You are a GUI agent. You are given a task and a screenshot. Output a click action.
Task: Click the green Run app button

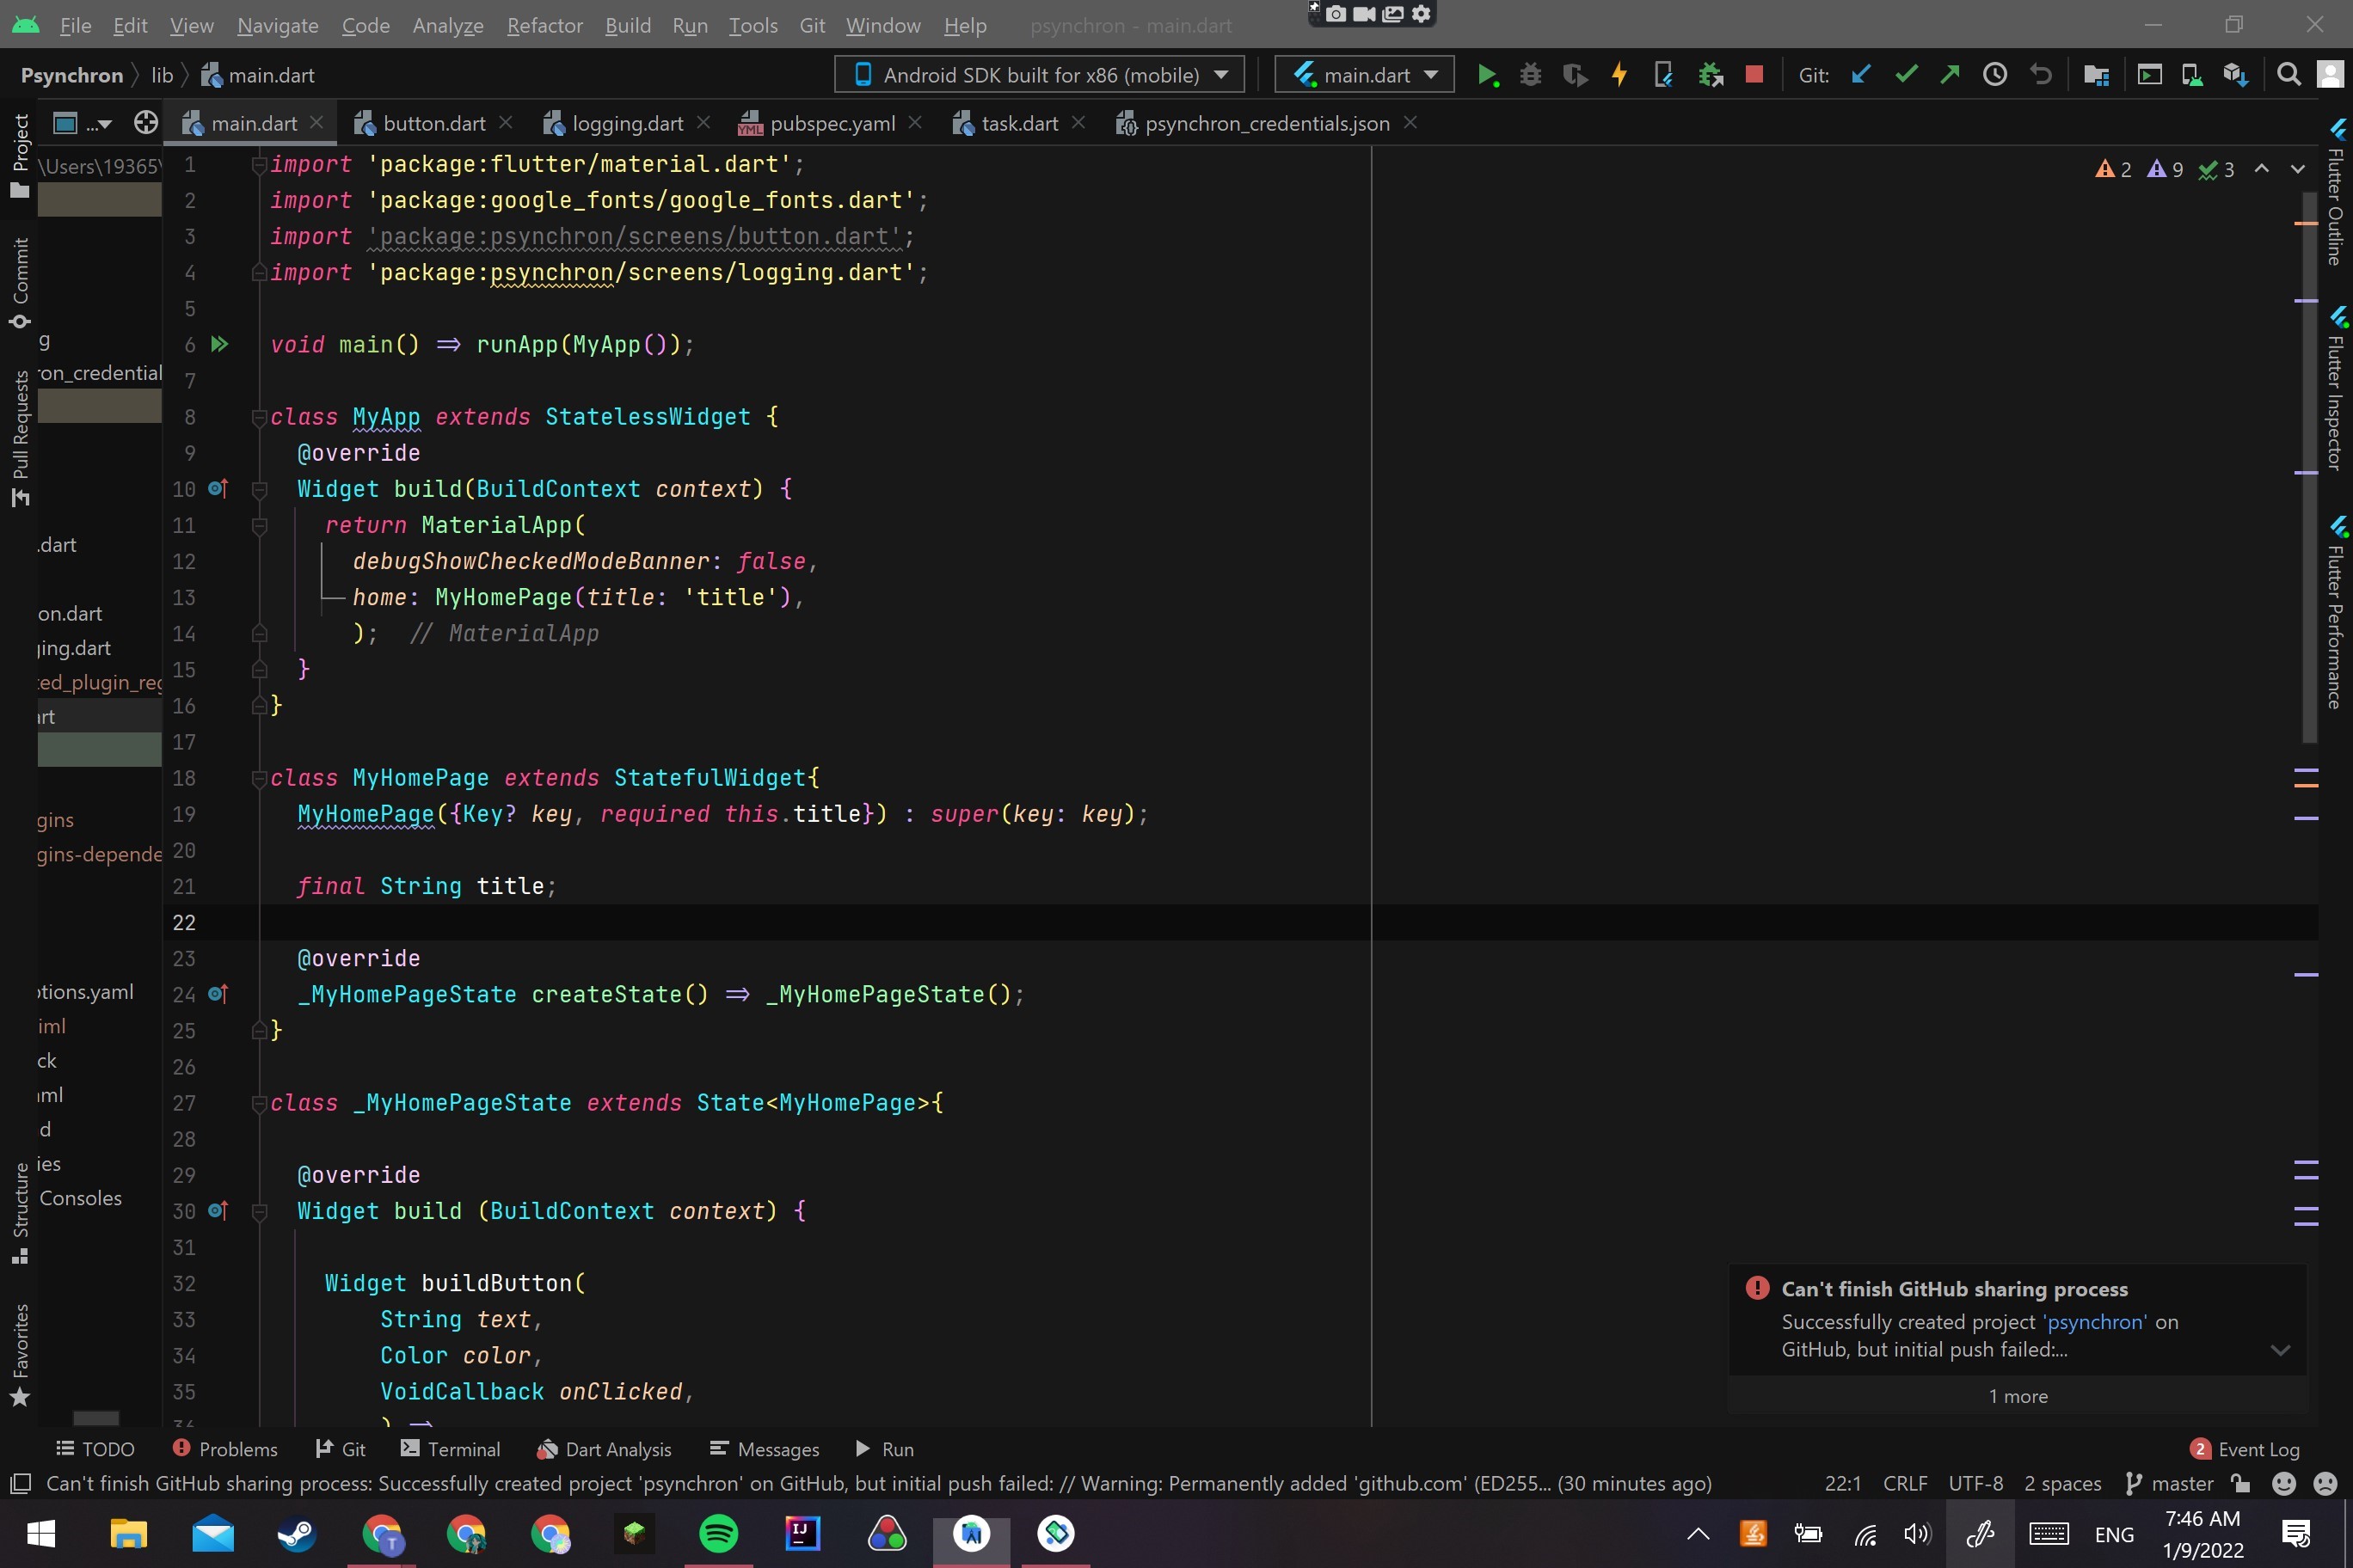point(1487,75)
